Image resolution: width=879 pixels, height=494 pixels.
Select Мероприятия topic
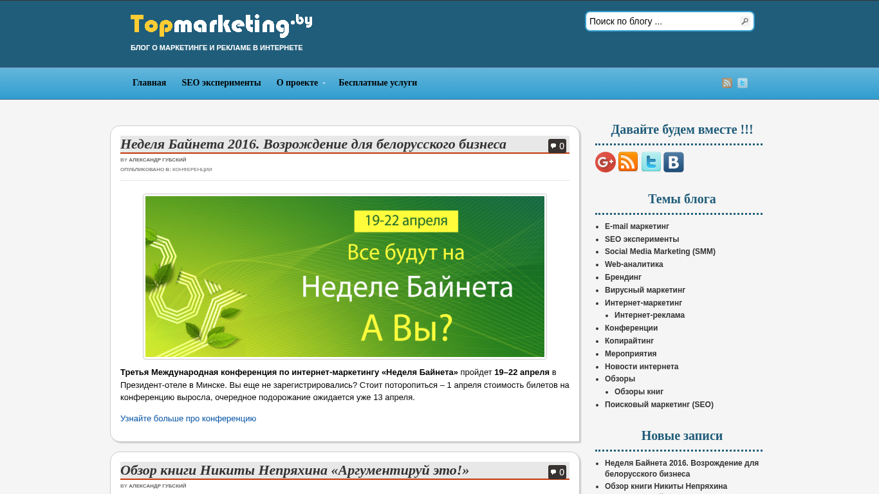[x=631, y=354]
